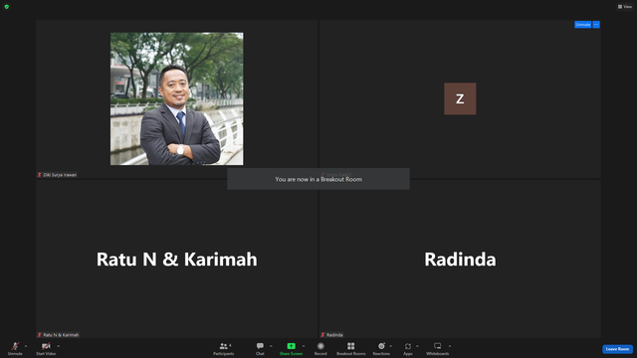Screen dimensions: 637x358
Task: Select the Ratu N & Karimah video tile
Action: click(x=177, y=259)
